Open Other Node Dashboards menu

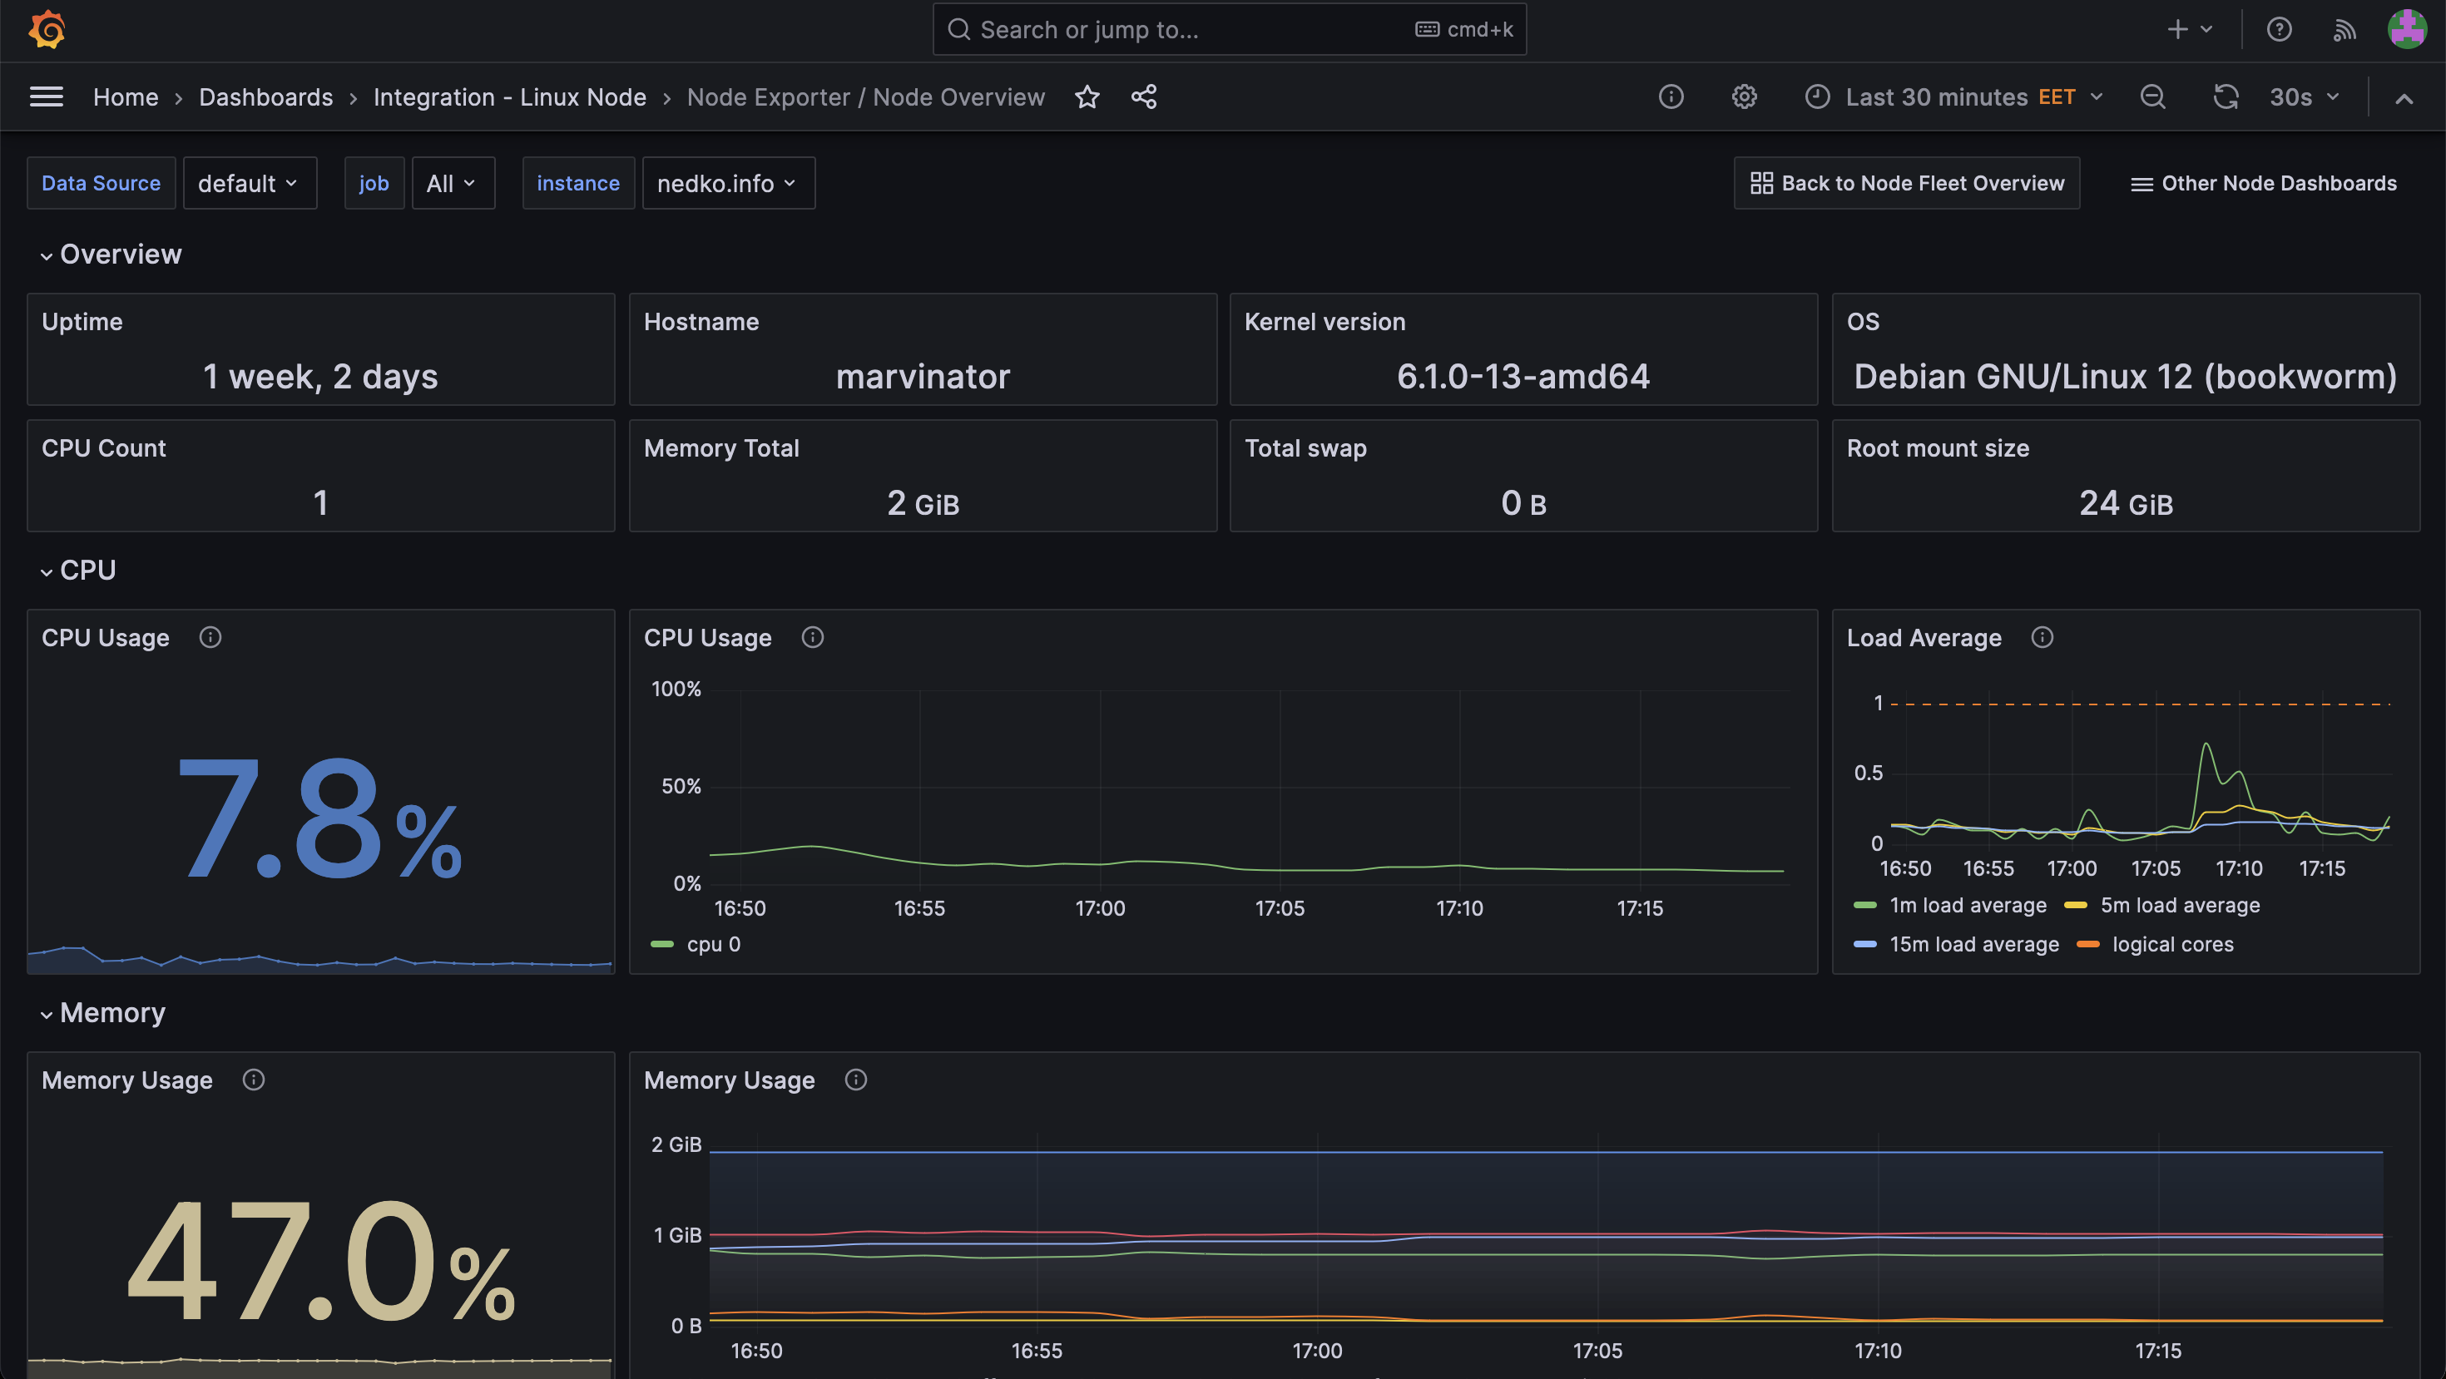point(2264,183)
